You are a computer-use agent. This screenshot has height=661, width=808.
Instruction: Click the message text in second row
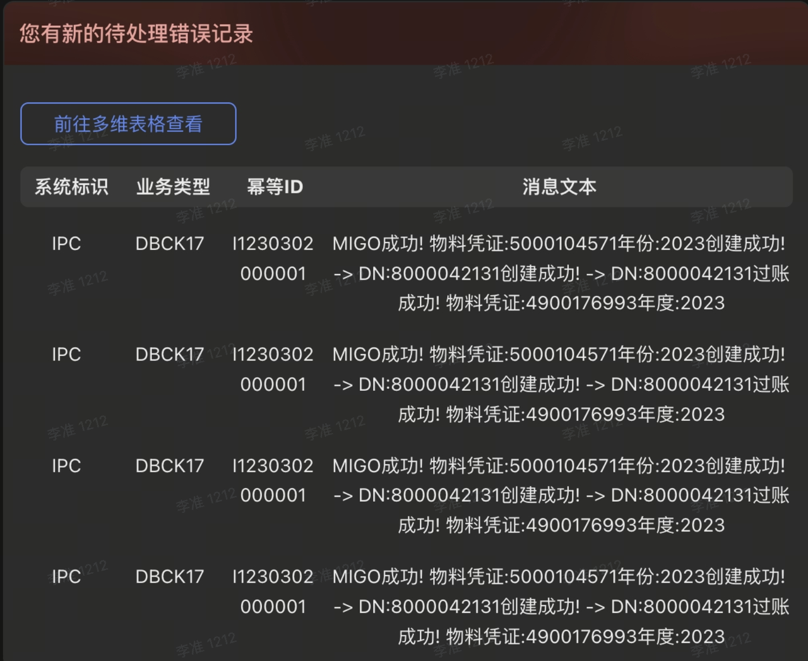pyautogui.click(x=561, y=384)
